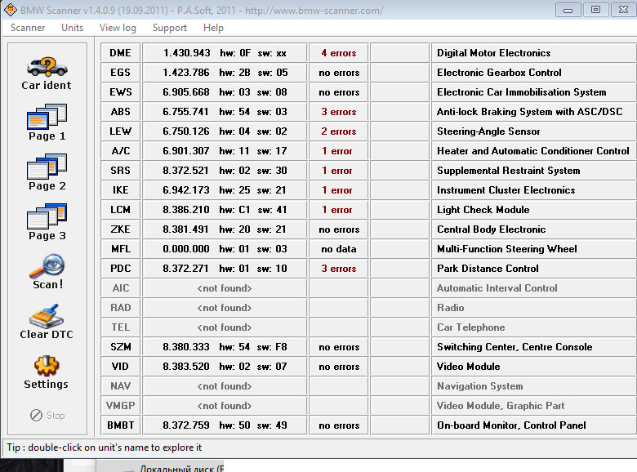637x472 pixels.
Task: Click SZM part number 8.380.333
Action: [186, 346]
